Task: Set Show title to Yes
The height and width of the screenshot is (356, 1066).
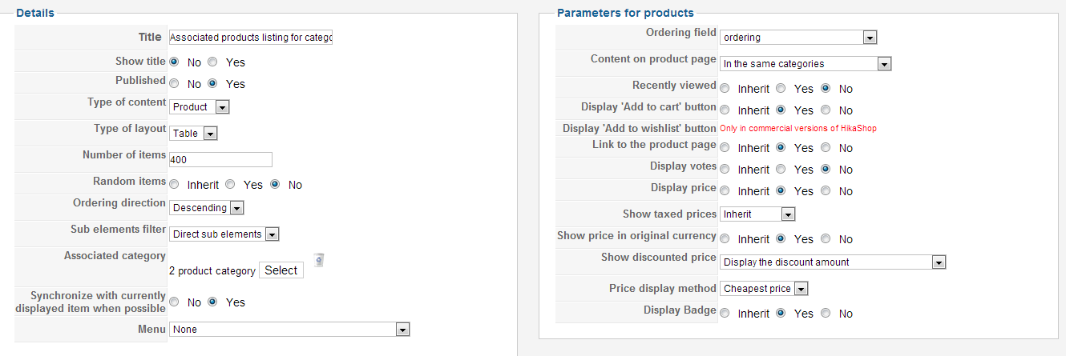Action: coord(213,62)
